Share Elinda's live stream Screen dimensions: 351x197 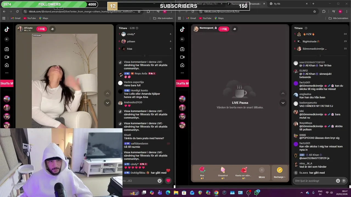pos(52,29)
